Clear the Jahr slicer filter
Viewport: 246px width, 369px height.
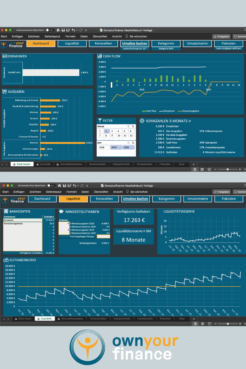[133, 142]
